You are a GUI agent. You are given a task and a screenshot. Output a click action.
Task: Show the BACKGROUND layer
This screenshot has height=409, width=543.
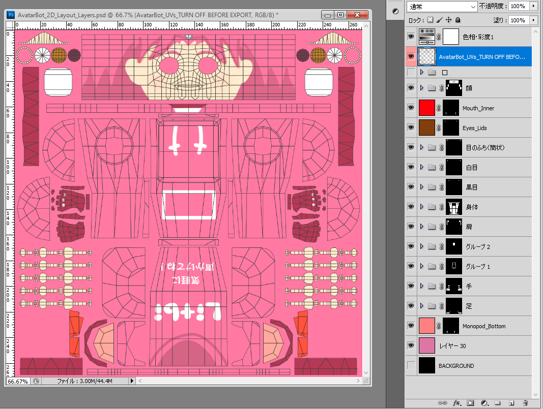point(411,365)
